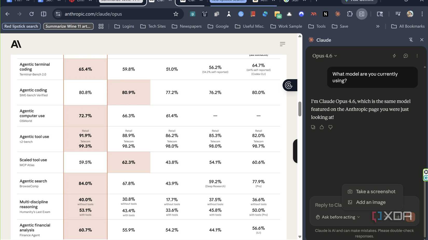Open the Chrome profile avatar
428x240 pixels.
(x=410, y=14)
